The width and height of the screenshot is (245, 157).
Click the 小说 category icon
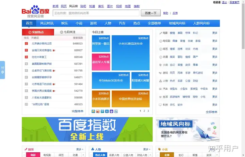coord(161,65)
